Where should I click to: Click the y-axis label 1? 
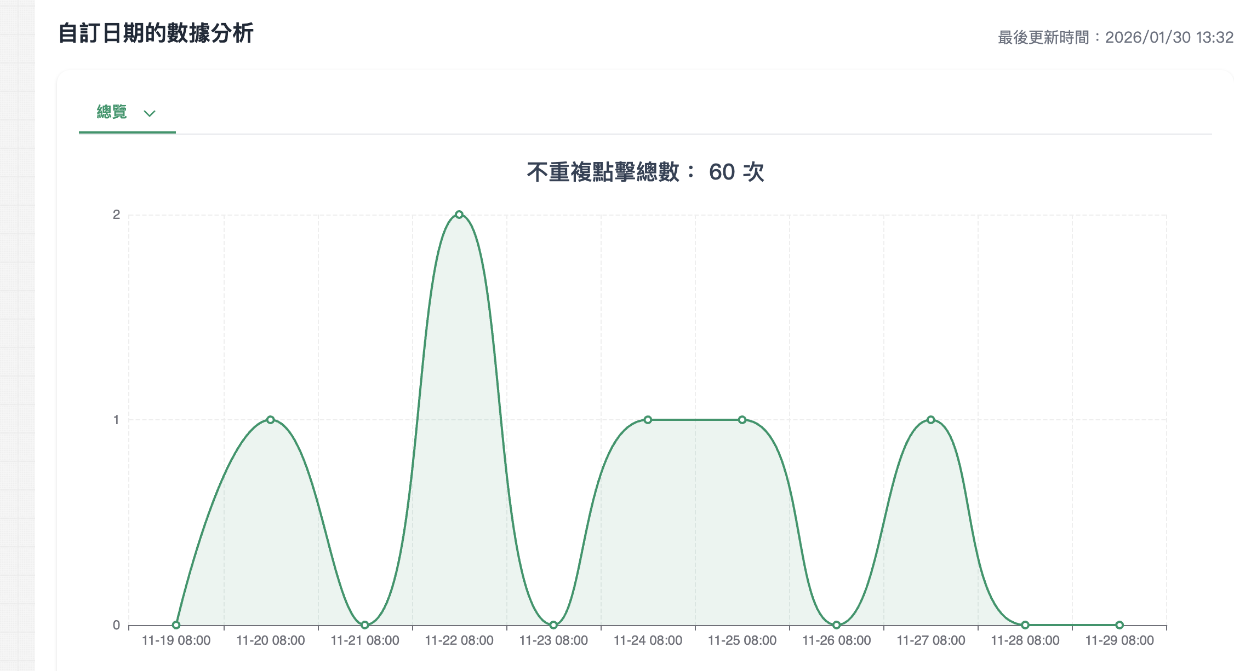116,420
